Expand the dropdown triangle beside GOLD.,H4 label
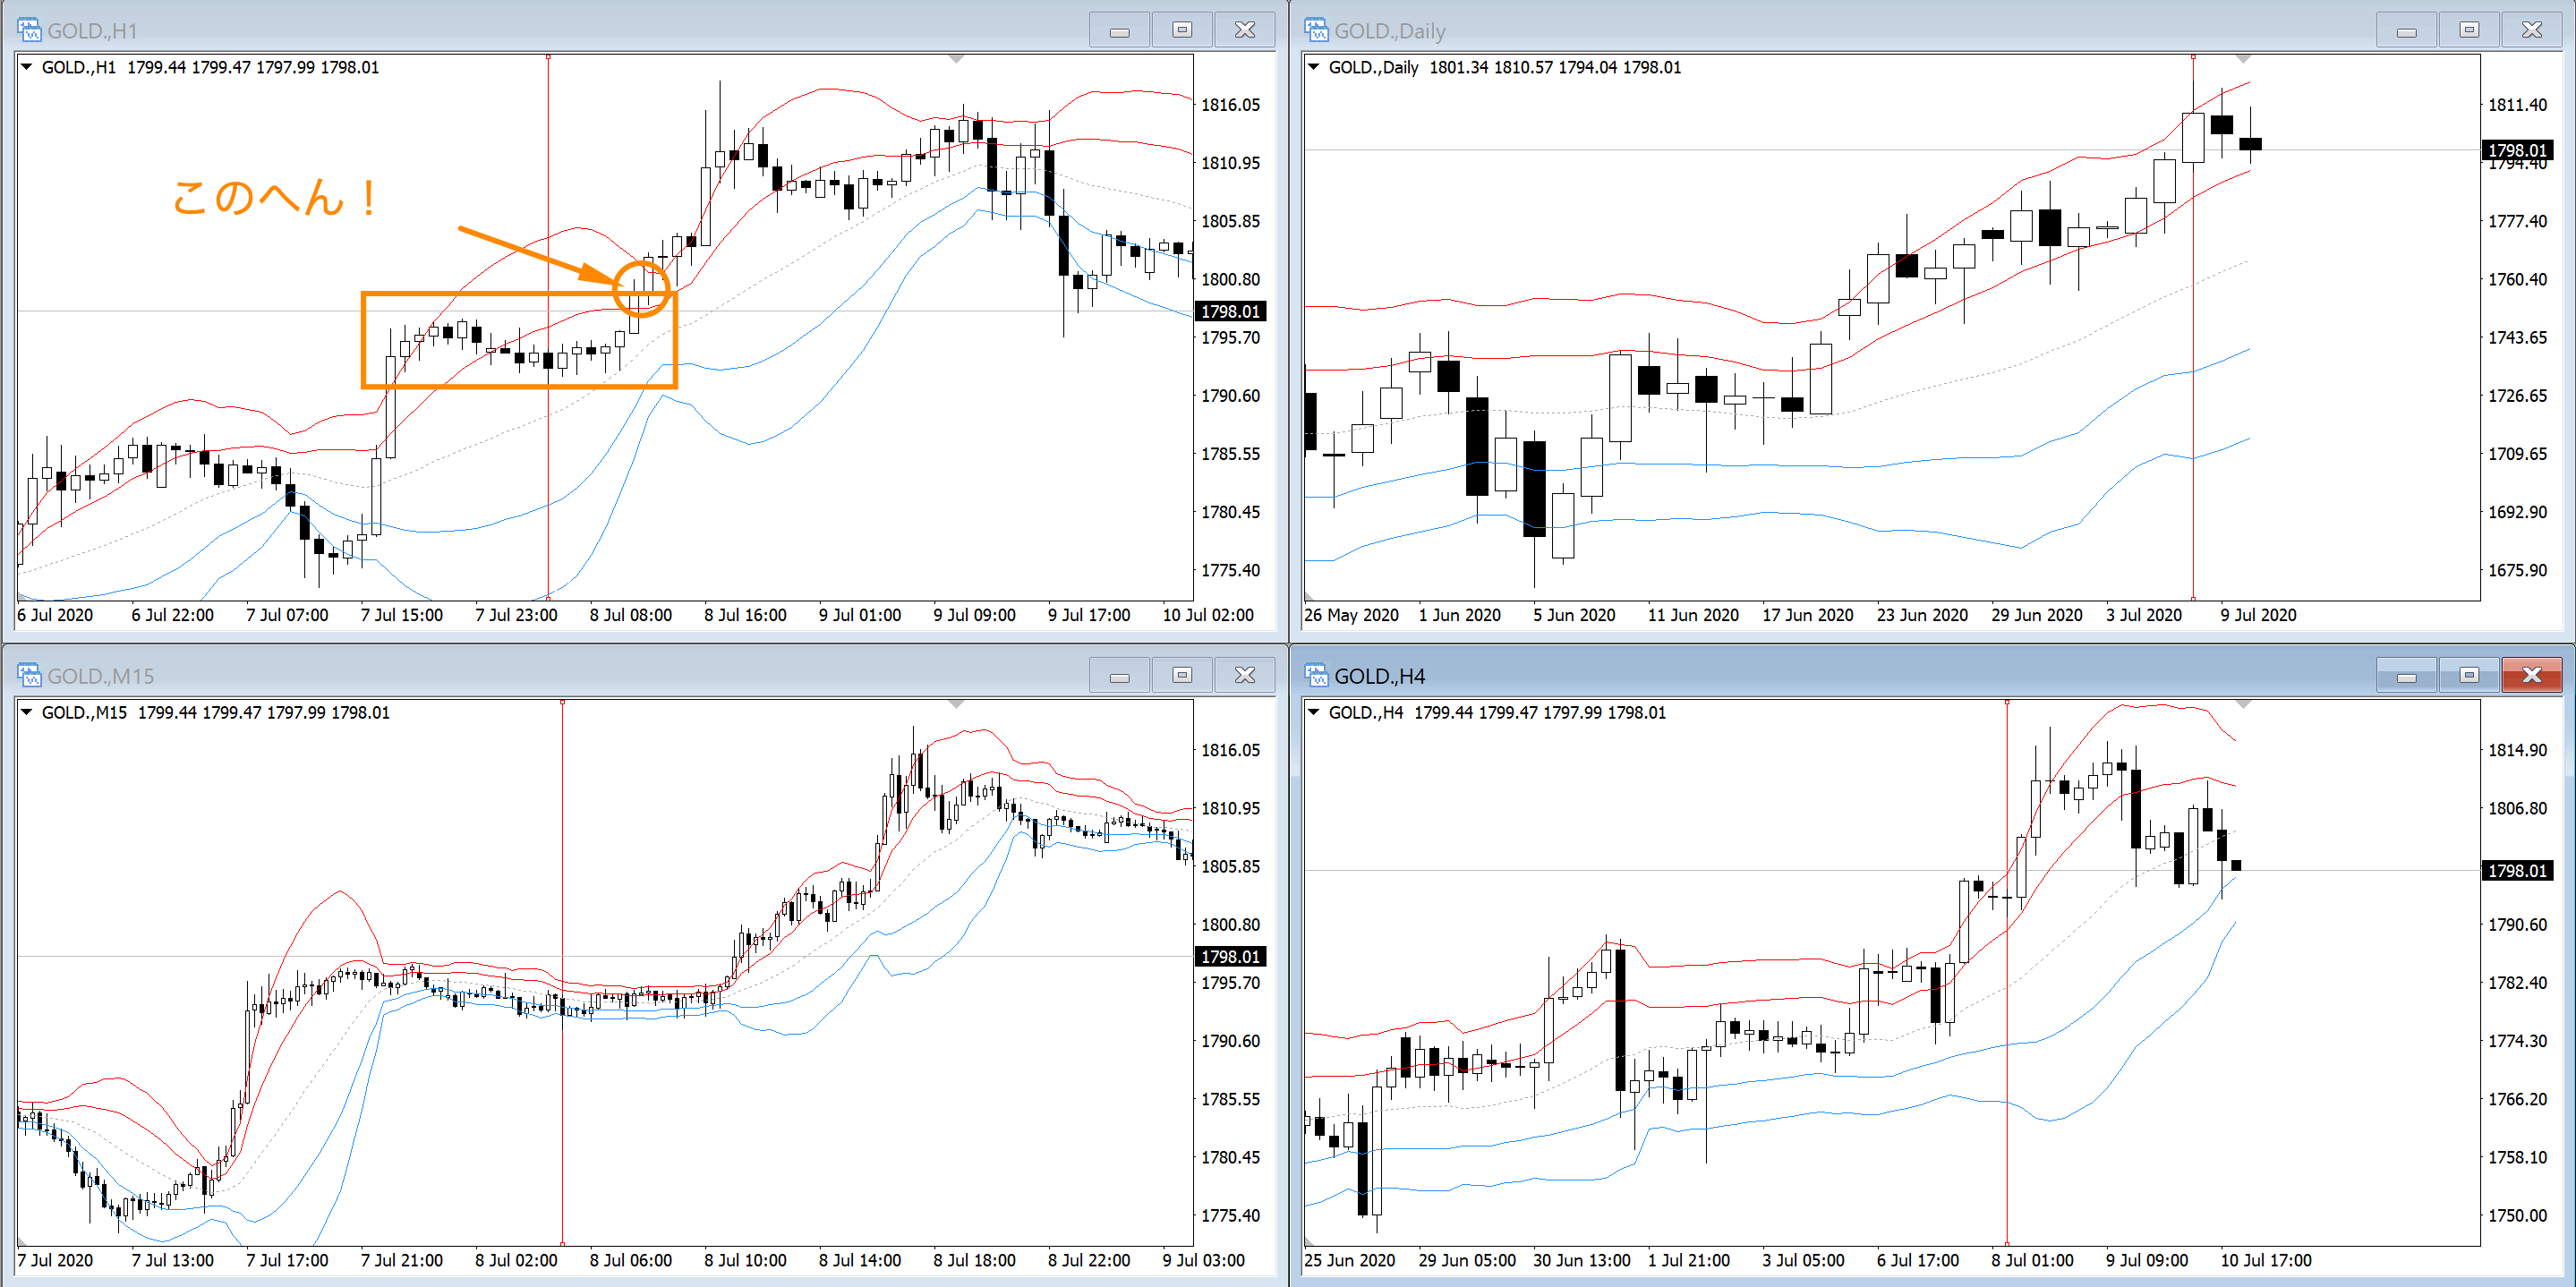Viewport: 2576px width, 1287px height. click(x=1314, y=712)
